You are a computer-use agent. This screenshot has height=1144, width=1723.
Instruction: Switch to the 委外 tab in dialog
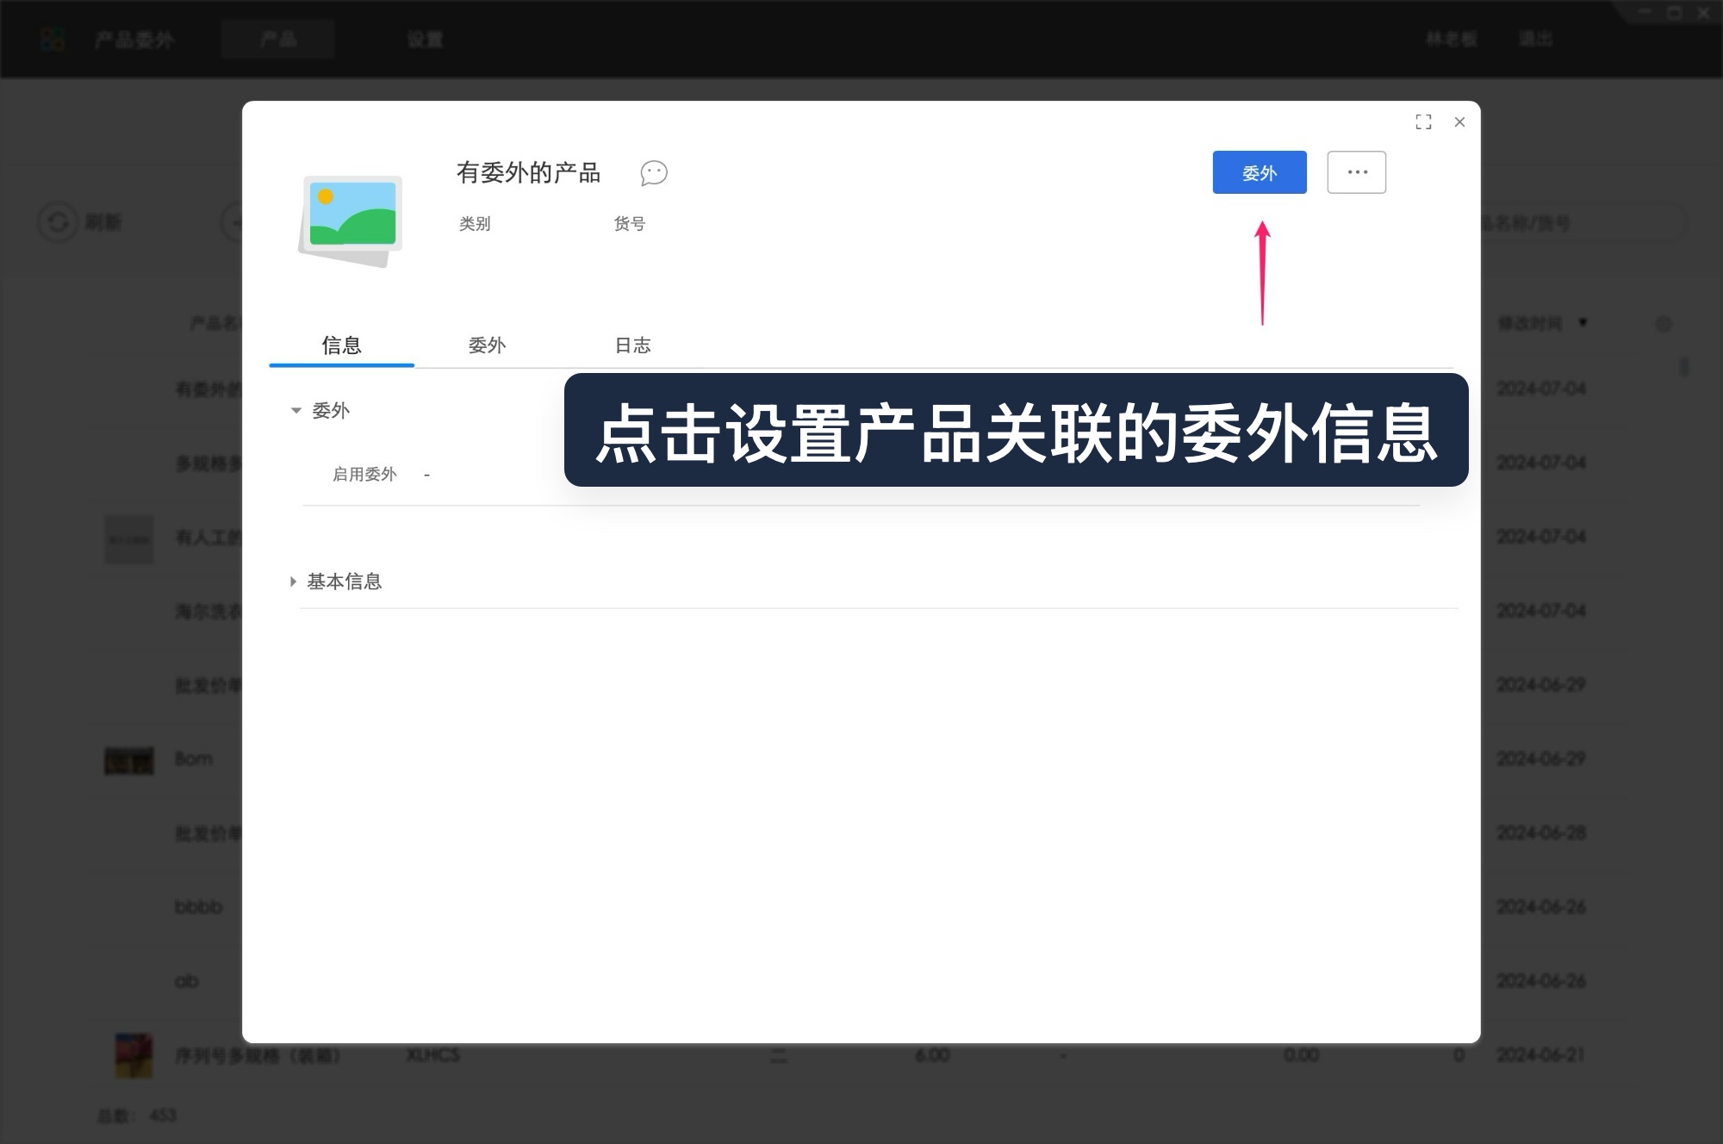coord(488,345)
